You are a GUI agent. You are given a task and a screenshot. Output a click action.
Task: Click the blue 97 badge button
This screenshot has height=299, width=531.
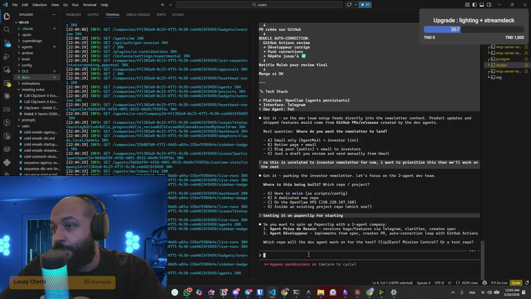(x=365, y=5)
